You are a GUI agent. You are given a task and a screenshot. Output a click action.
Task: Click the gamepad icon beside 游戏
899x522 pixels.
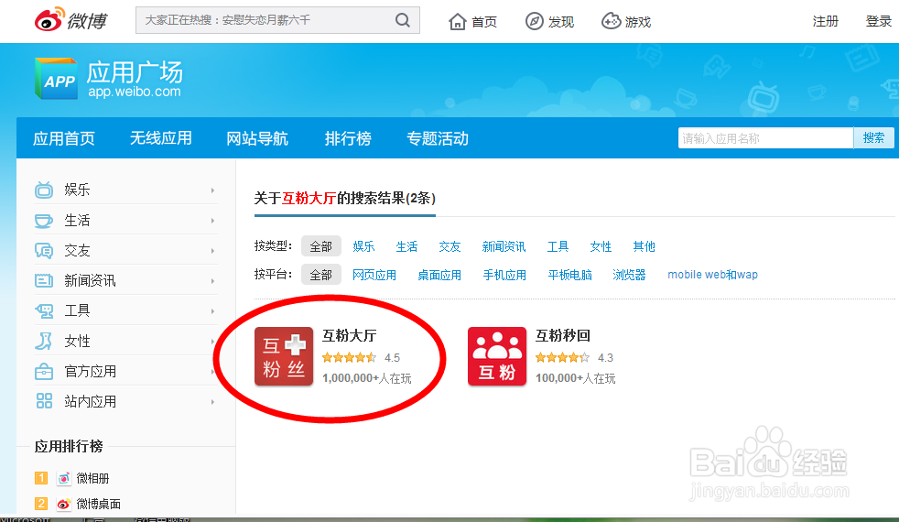(x=611, y=21)
